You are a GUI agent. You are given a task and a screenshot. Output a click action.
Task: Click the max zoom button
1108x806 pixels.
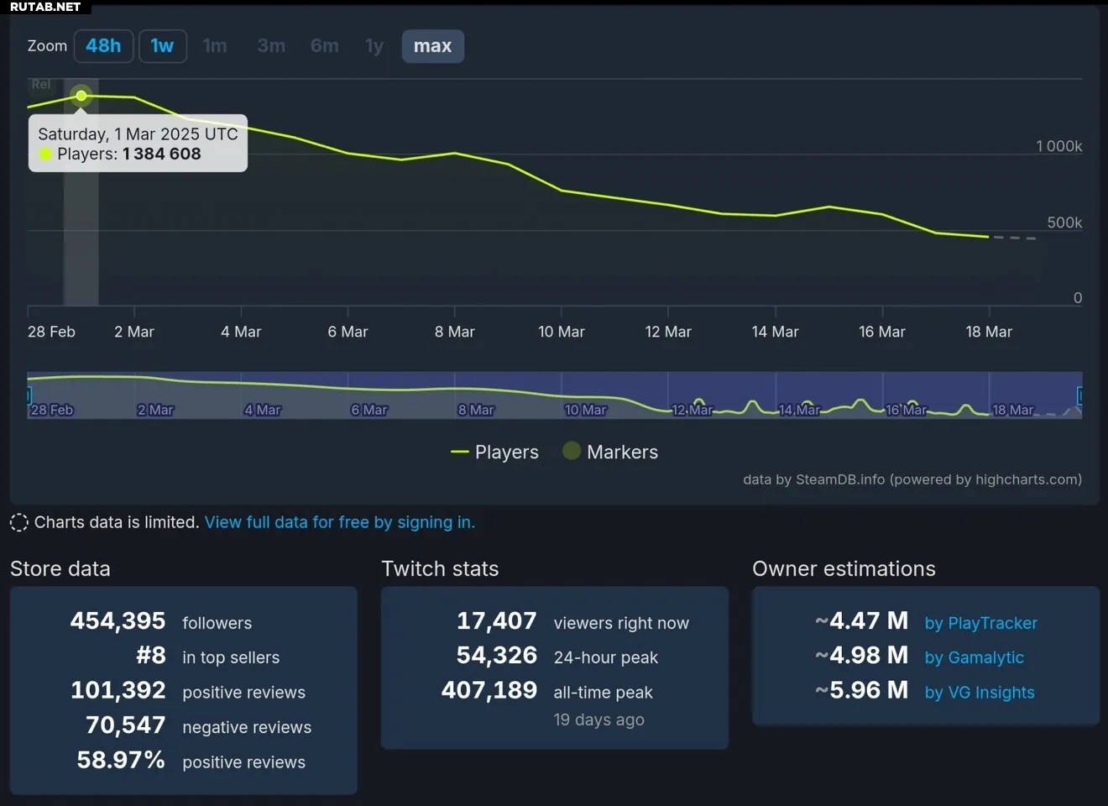432,46
